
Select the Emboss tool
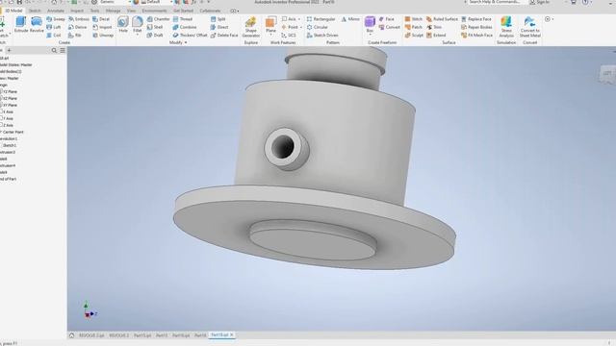79,19
